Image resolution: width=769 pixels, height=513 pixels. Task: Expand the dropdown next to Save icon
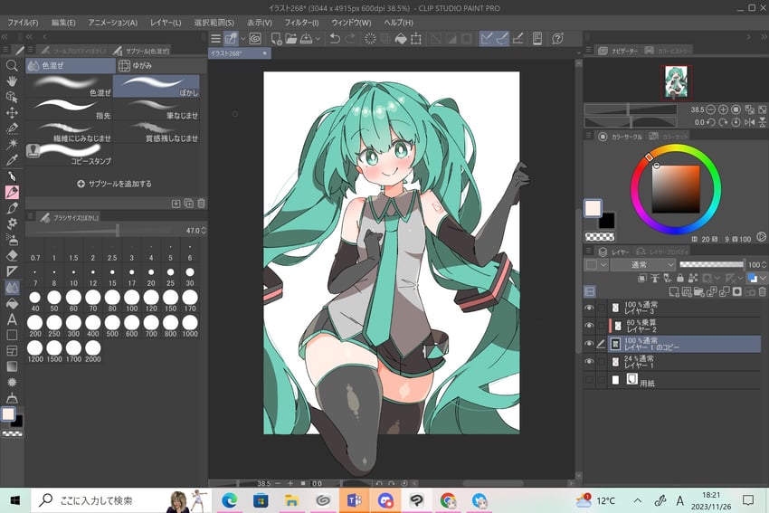tap(318, 38)
